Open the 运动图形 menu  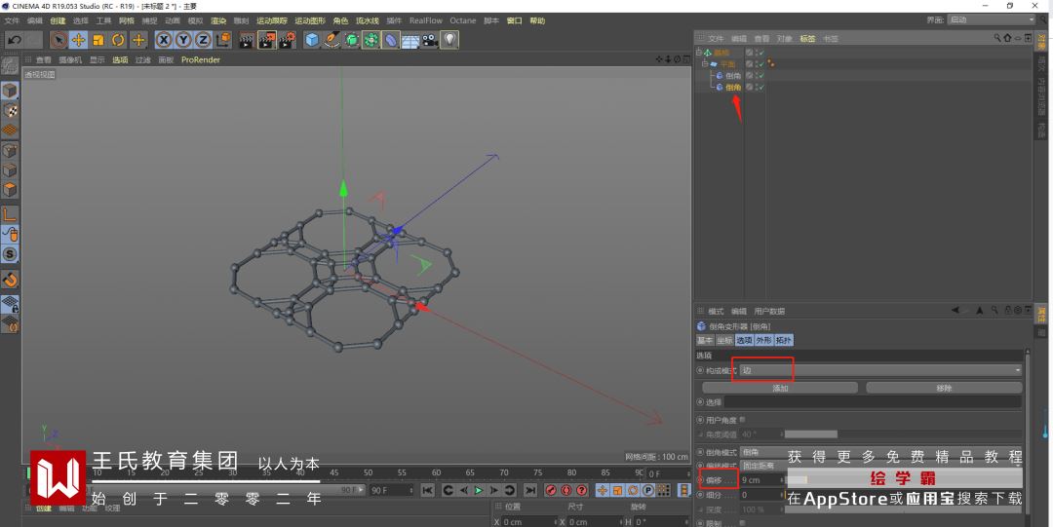tap(310, 20)
